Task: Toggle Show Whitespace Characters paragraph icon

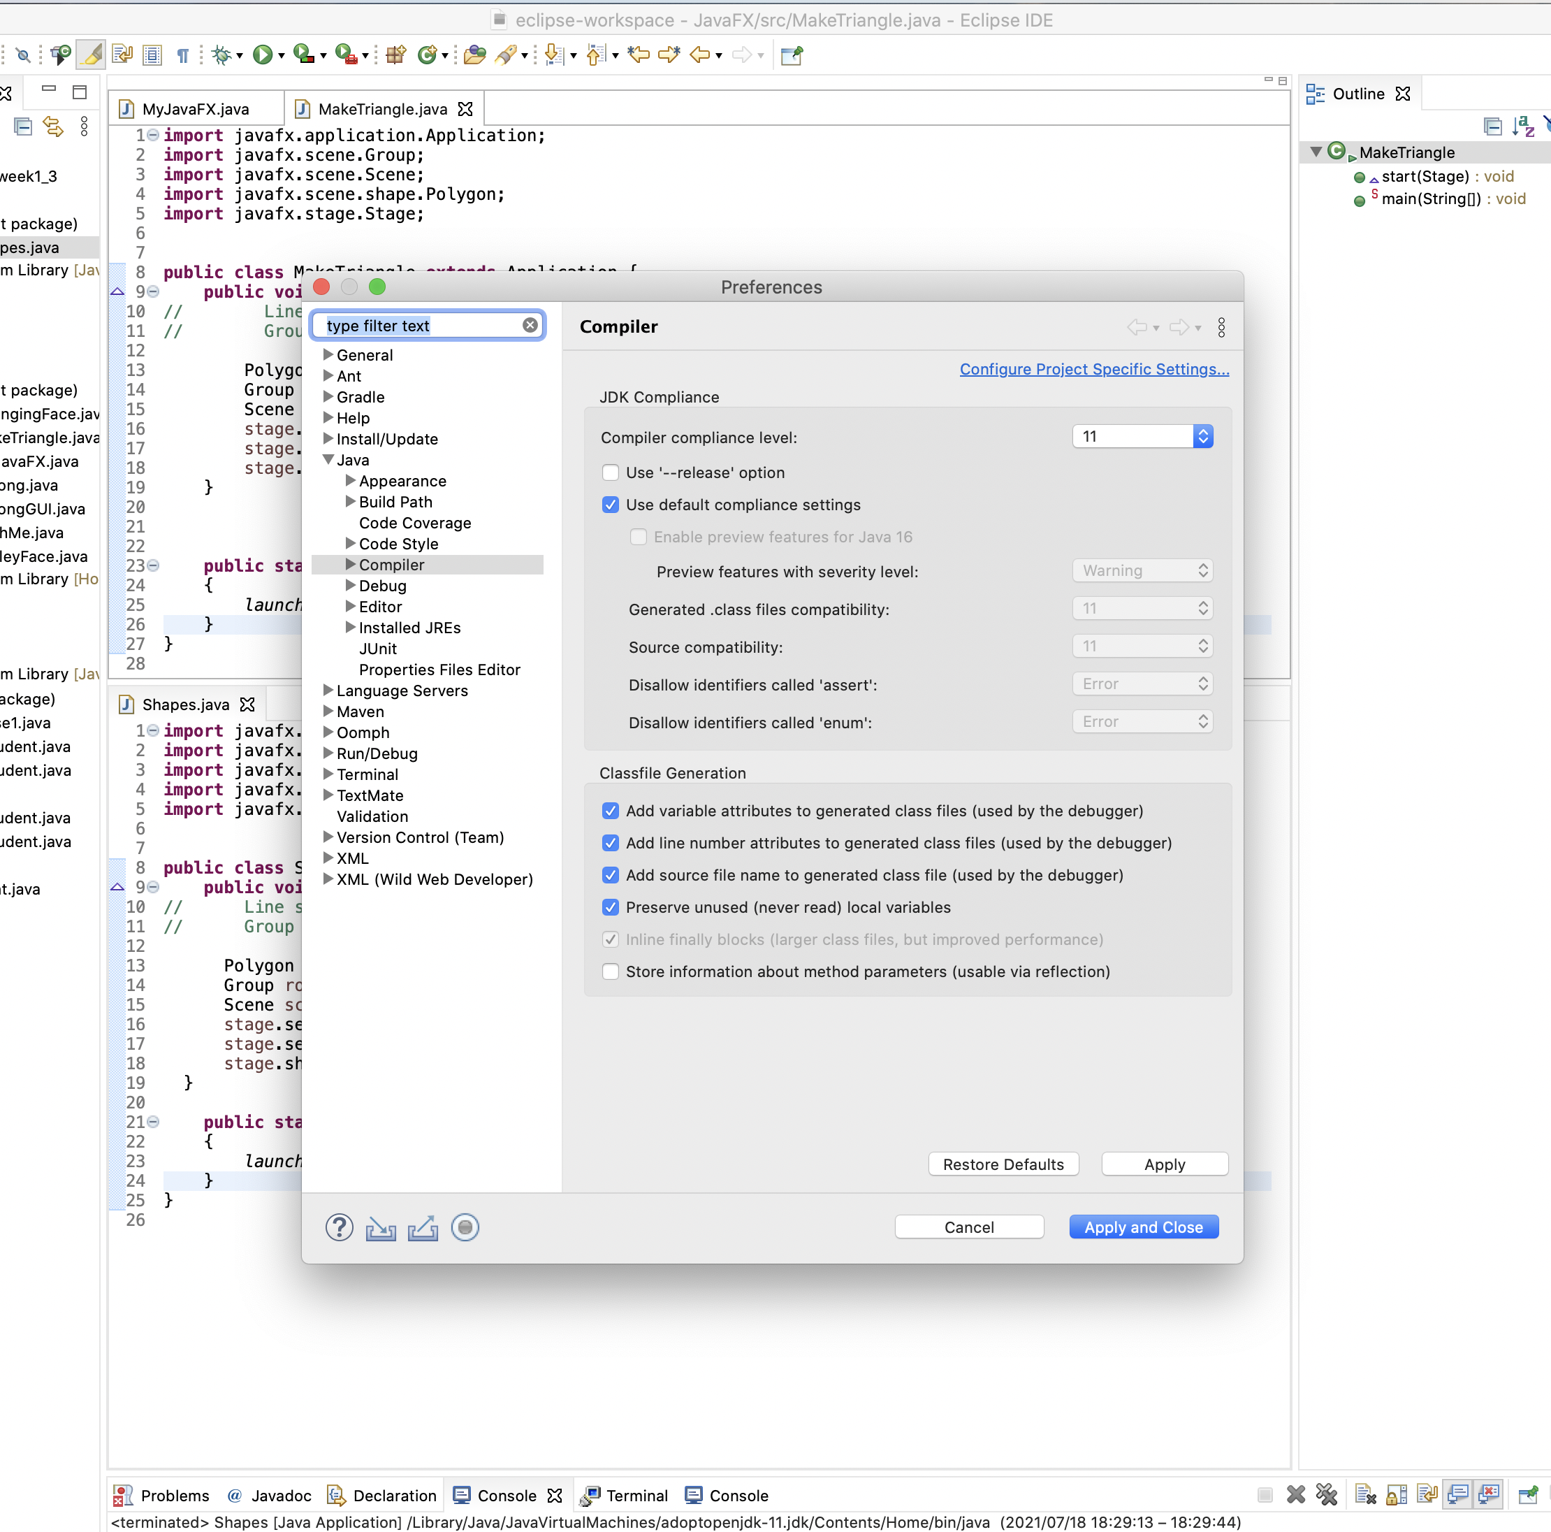Action: 183,55
